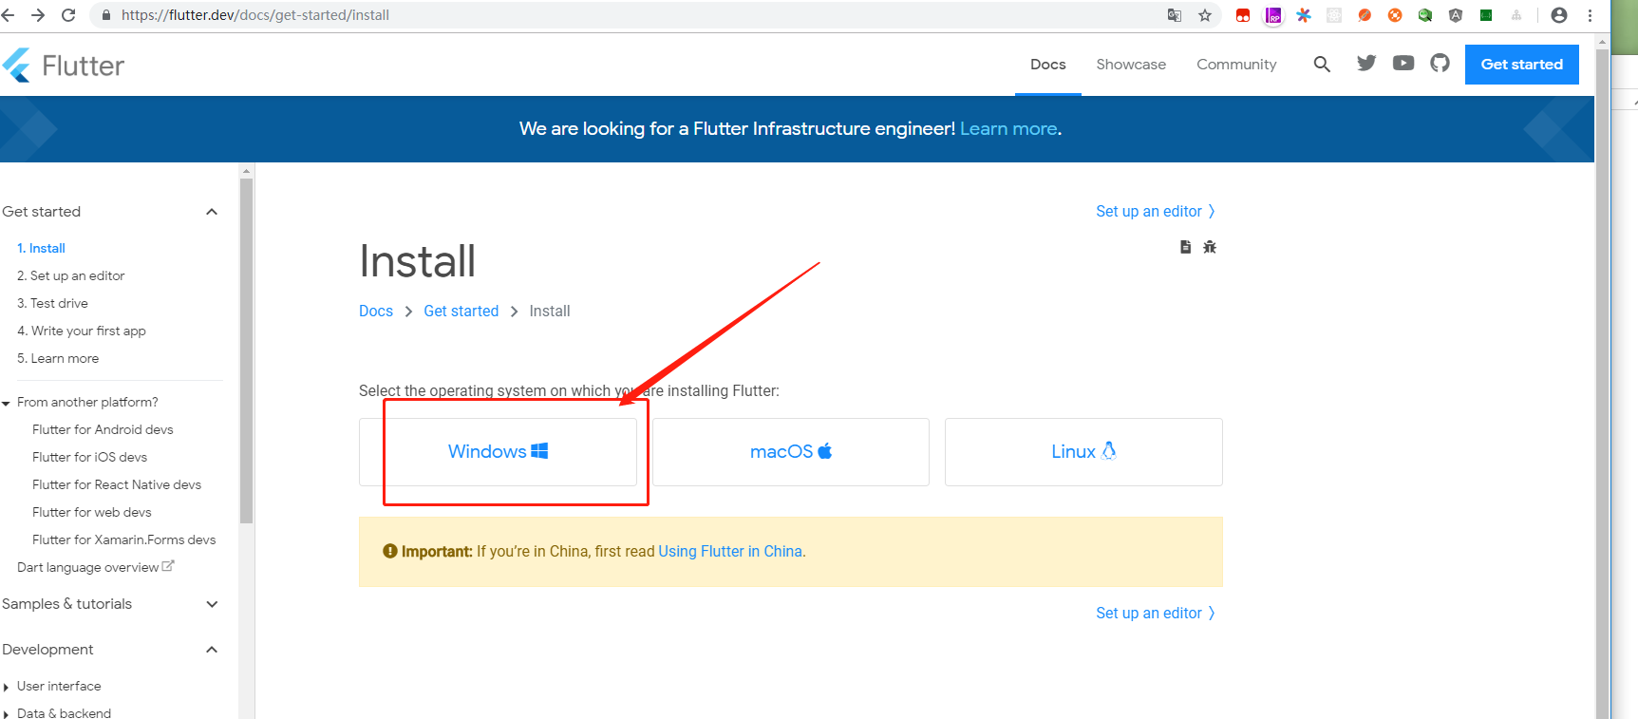Image resolution: width=1638 pixels, height=719 pixels.
Task: Collapse the From another platform group
Action: pyautogui.click(x=6, y=404)
